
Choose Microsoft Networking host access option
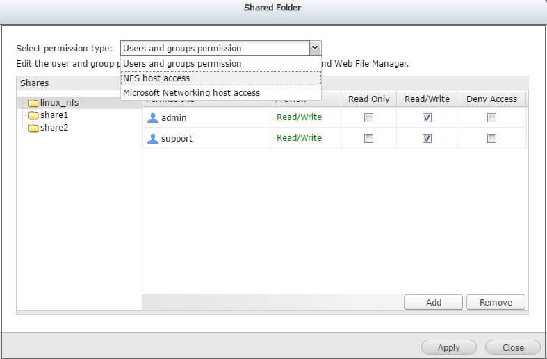coord(191,92)
